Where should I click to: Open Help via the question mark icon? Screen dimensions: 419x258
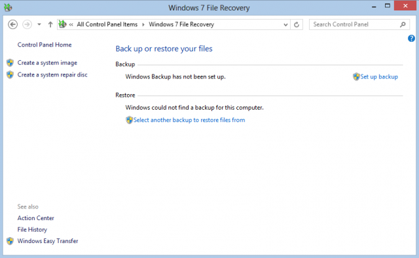(411, 39)
